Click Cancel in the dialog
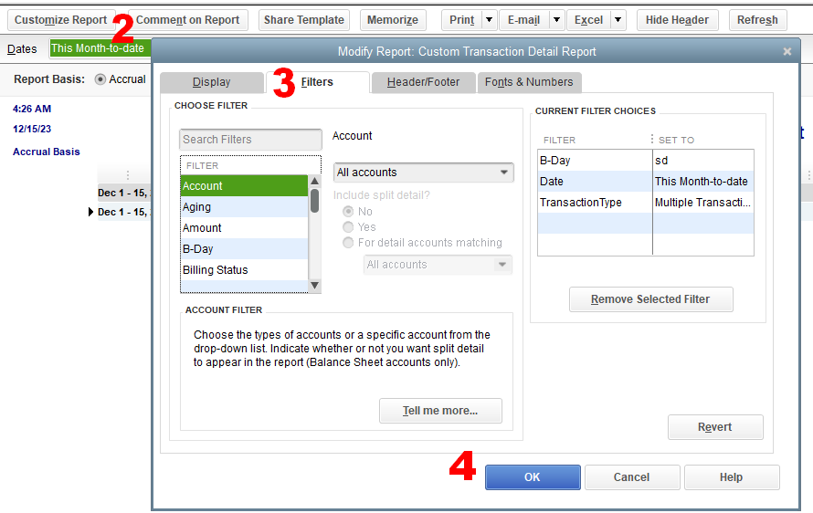Image resolution: width=813 pixels, height=513 pixels. point(631,477)
